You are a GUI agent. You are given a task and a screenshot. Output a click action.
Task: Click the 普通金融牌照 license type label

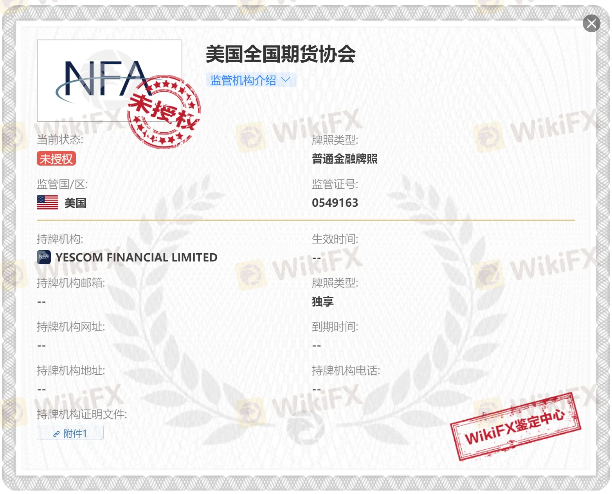(344, 159)
